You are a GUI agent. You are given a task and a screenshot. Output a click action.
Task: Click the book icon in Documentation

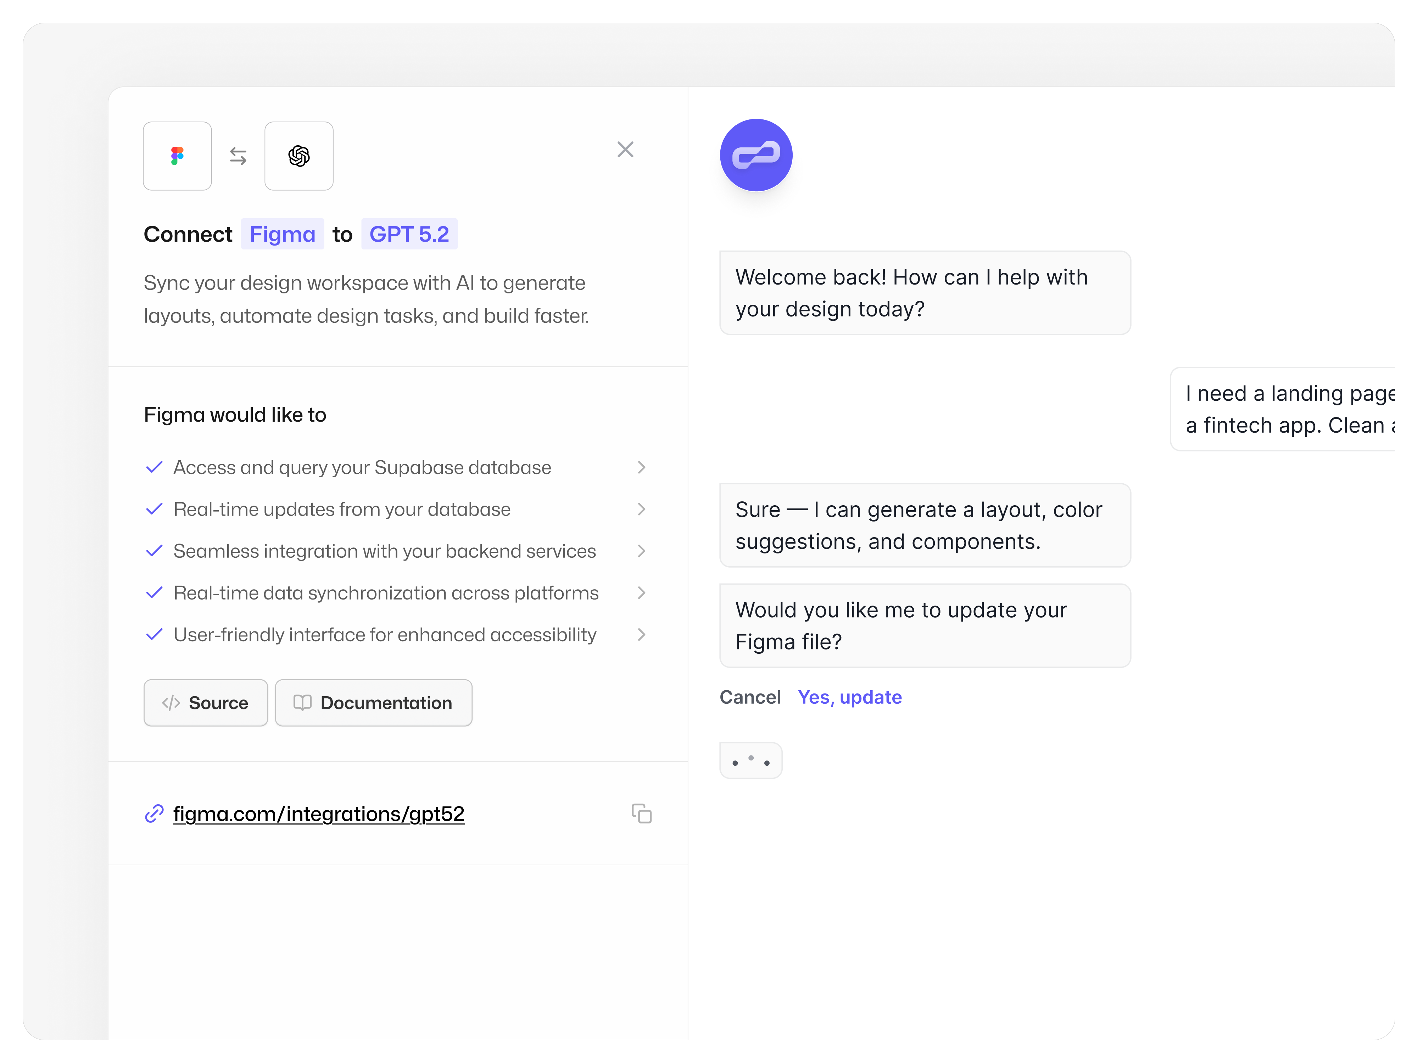point(303,703)
